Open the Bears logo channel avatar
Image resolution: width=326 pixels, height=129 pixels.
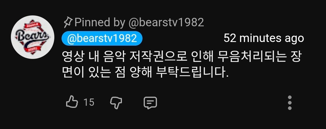(32, 37)
